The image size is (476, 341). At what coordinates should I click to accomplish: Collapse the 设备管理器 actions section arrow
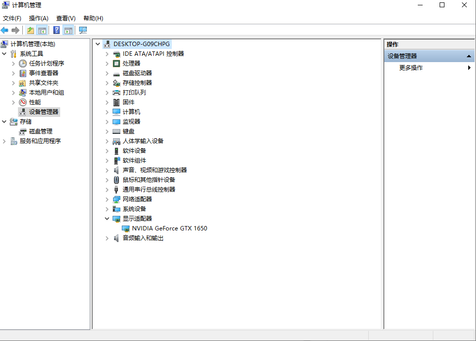tap(469, 56)
